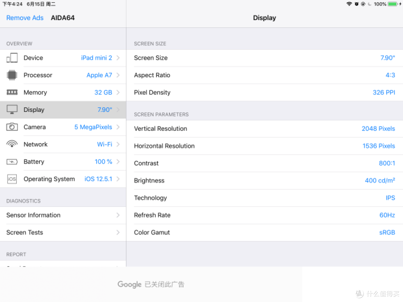Tap the 4:3 aspect ratio value
403x302 pixels.
tap(390, 75)
